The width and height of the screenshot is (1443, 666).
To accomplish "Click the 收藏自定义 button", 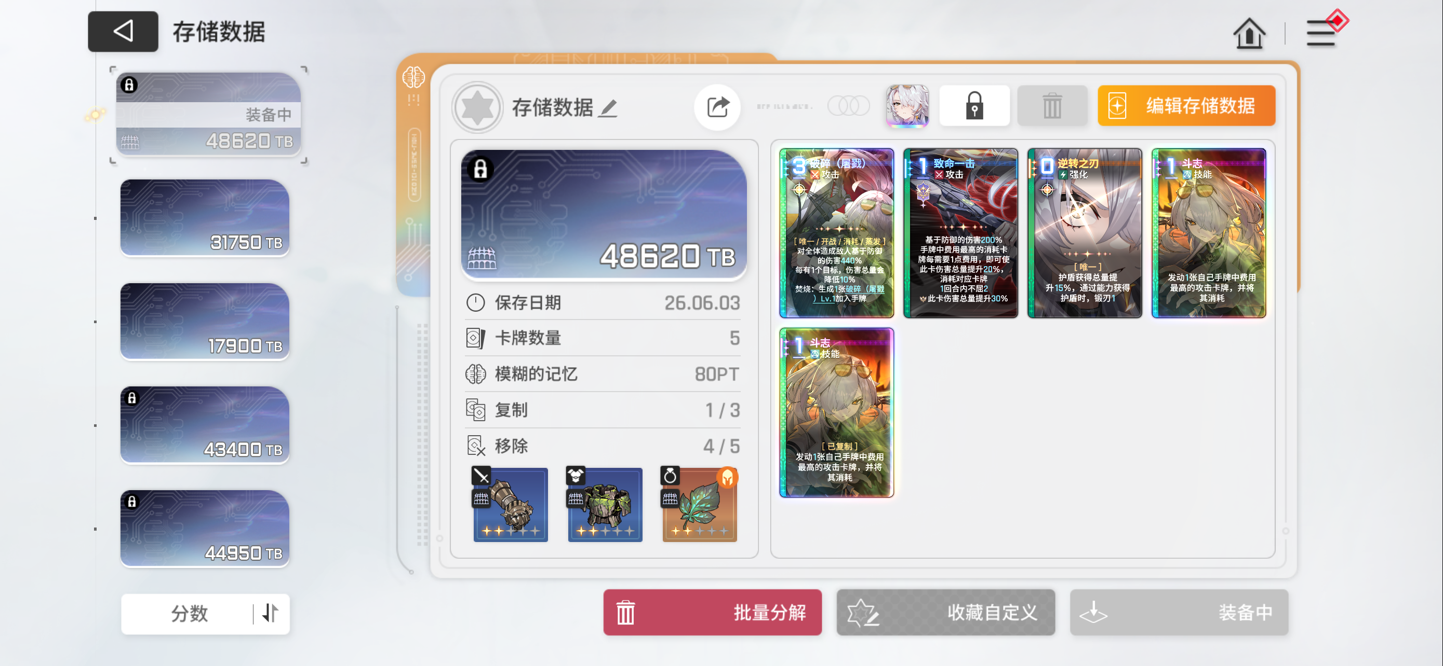I will tap(945, 613).
